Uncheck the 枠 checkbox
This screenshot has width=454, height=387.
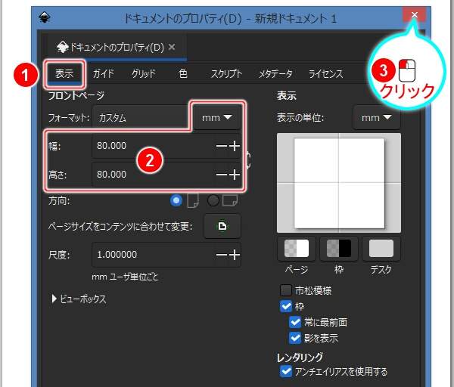pyautogui.click(x=286, y=306)
